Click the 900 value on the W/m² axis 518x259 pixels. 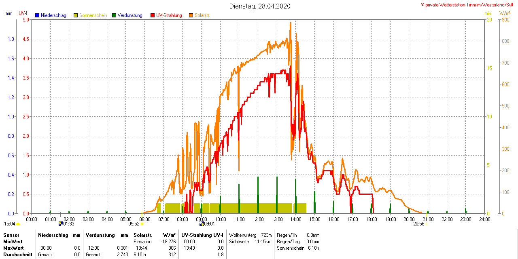pyautogui.click(x=505, y=19)
